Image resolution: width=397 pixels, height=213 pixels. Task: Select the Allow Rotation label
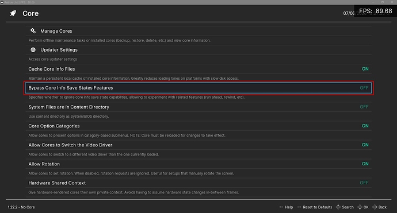click(x=44, y=164)
